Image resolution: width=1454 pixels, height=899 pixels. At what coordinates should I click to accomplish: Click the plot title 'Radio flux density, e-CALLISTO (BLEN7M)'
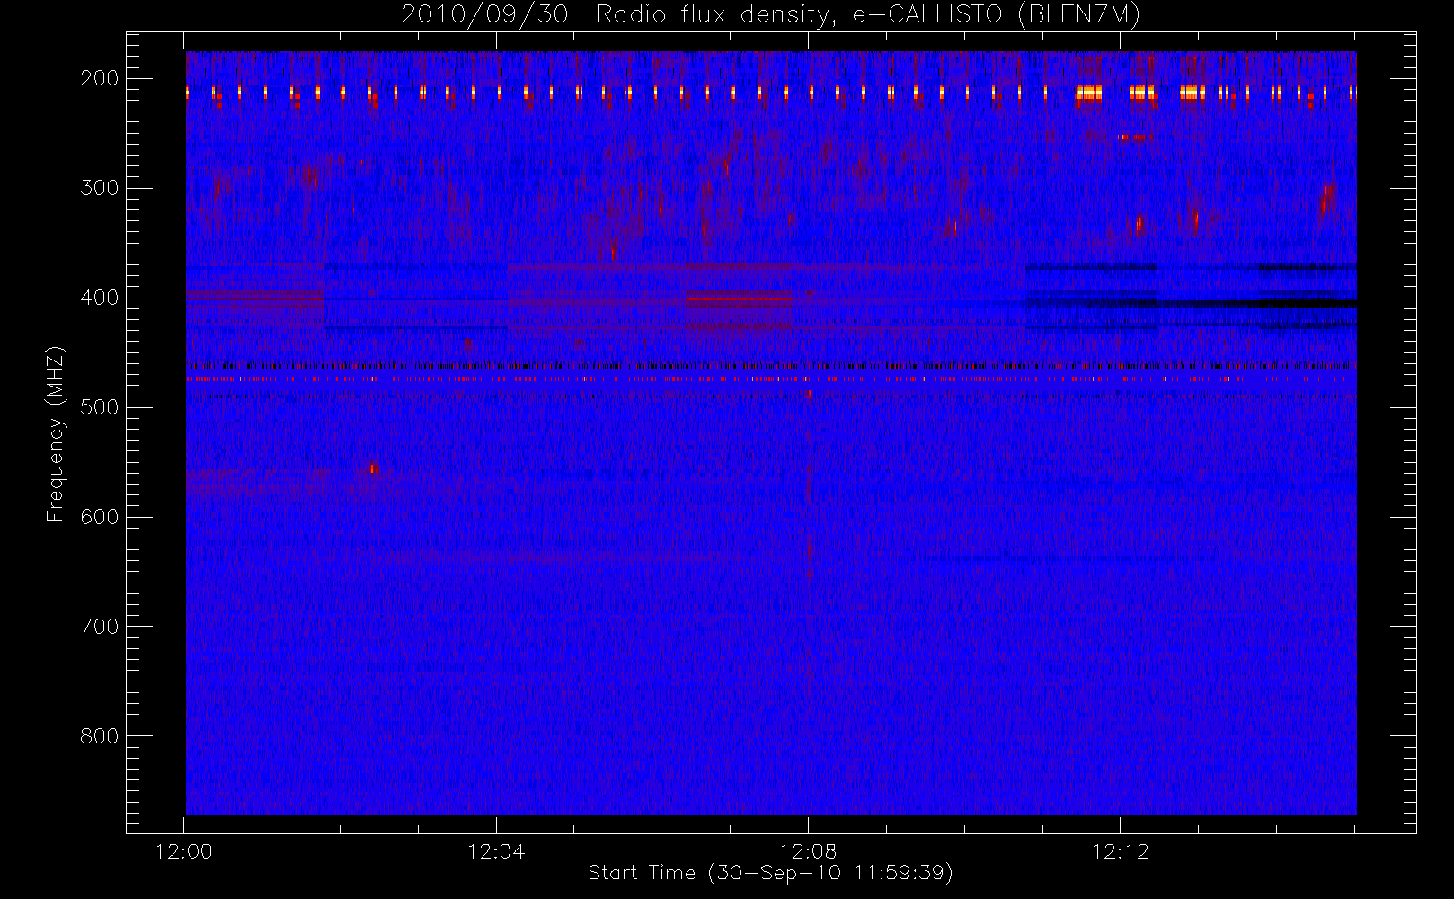click(x=868, y=15)
